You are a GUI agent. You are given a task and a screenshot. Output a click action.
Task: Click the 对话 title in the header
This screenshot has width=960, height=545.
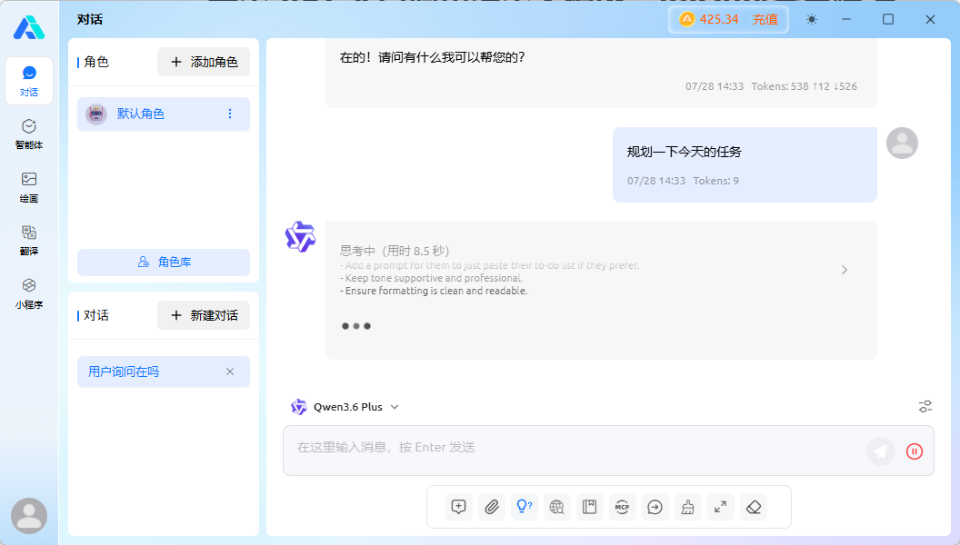click(90, 20)
